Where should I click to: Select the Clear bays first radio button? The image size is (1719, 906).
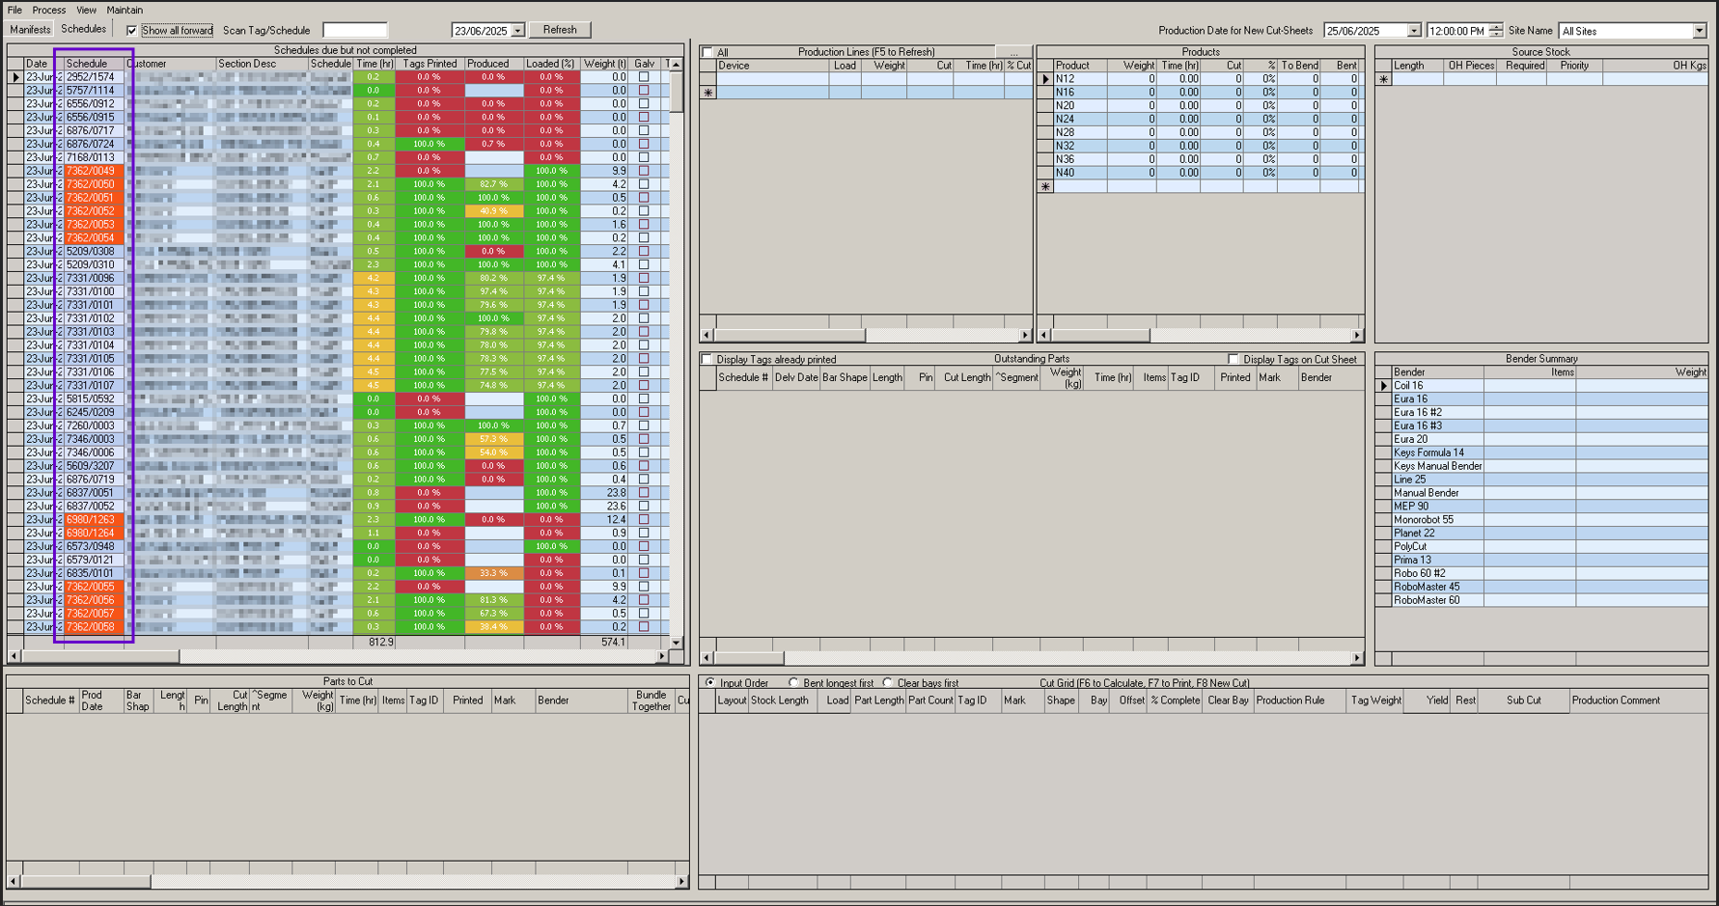pyautogui.click(x=887, y=682)
